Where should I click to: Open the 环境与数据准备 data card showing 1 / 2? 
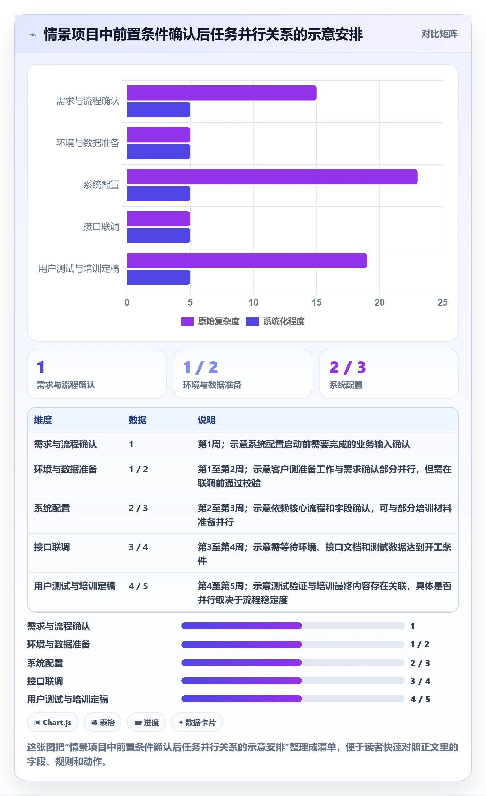tap(243, 374)
